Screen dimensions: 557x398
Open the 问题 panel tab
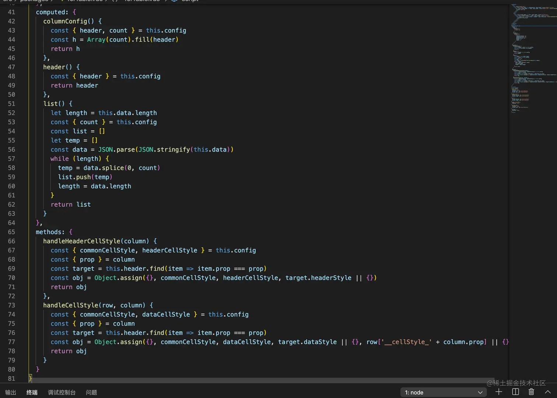tap(91, 392)
